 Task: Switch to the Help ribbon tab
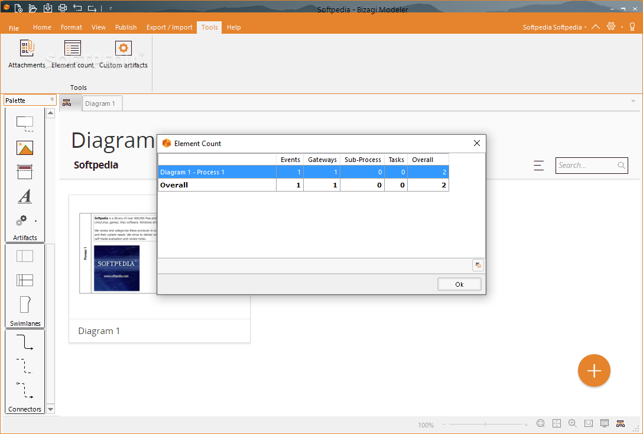[x=234, y=27]
